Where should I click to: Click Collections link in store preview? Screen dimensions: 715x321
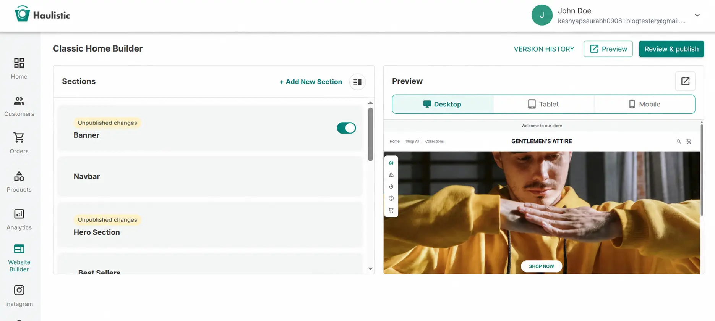pyautogui.click(x=435, y=141)
